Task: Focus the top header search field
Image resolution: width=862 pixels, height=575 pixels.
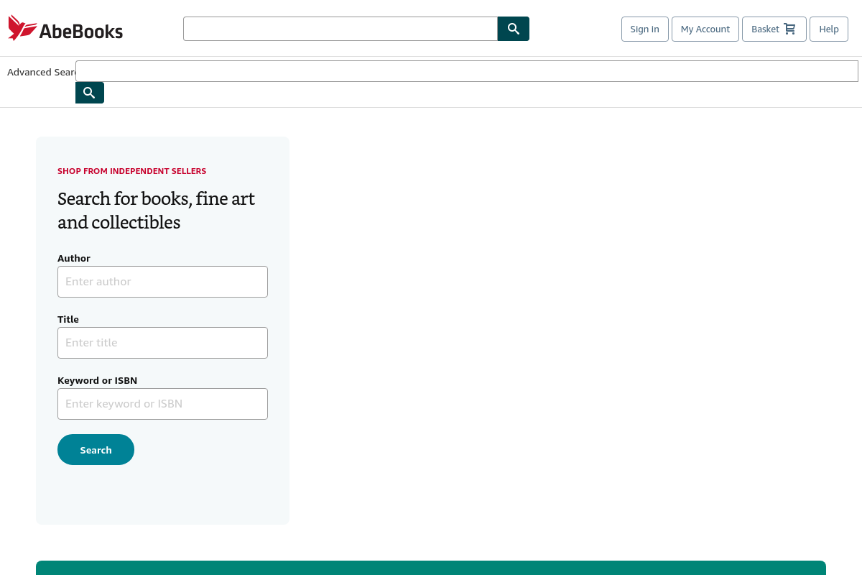Action: click(340, 29)
